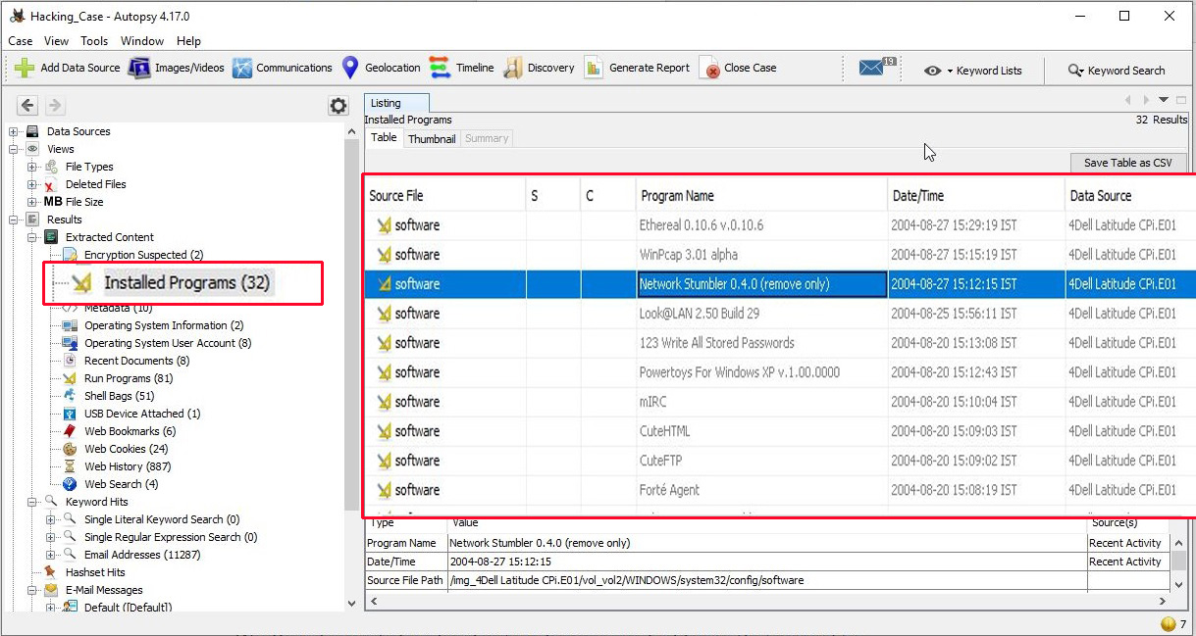
Task: Sort by Data Source column header
Action: (x=1130, y=196)
